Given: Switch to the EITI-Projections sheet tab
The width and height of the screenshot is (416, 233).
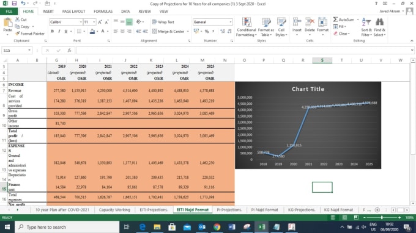Looking at the screenshot, I should (x=154, y=210).
